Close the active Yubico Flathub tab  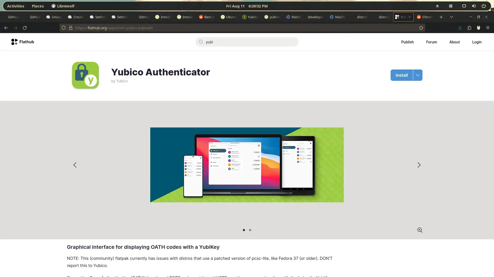[410, 17]
